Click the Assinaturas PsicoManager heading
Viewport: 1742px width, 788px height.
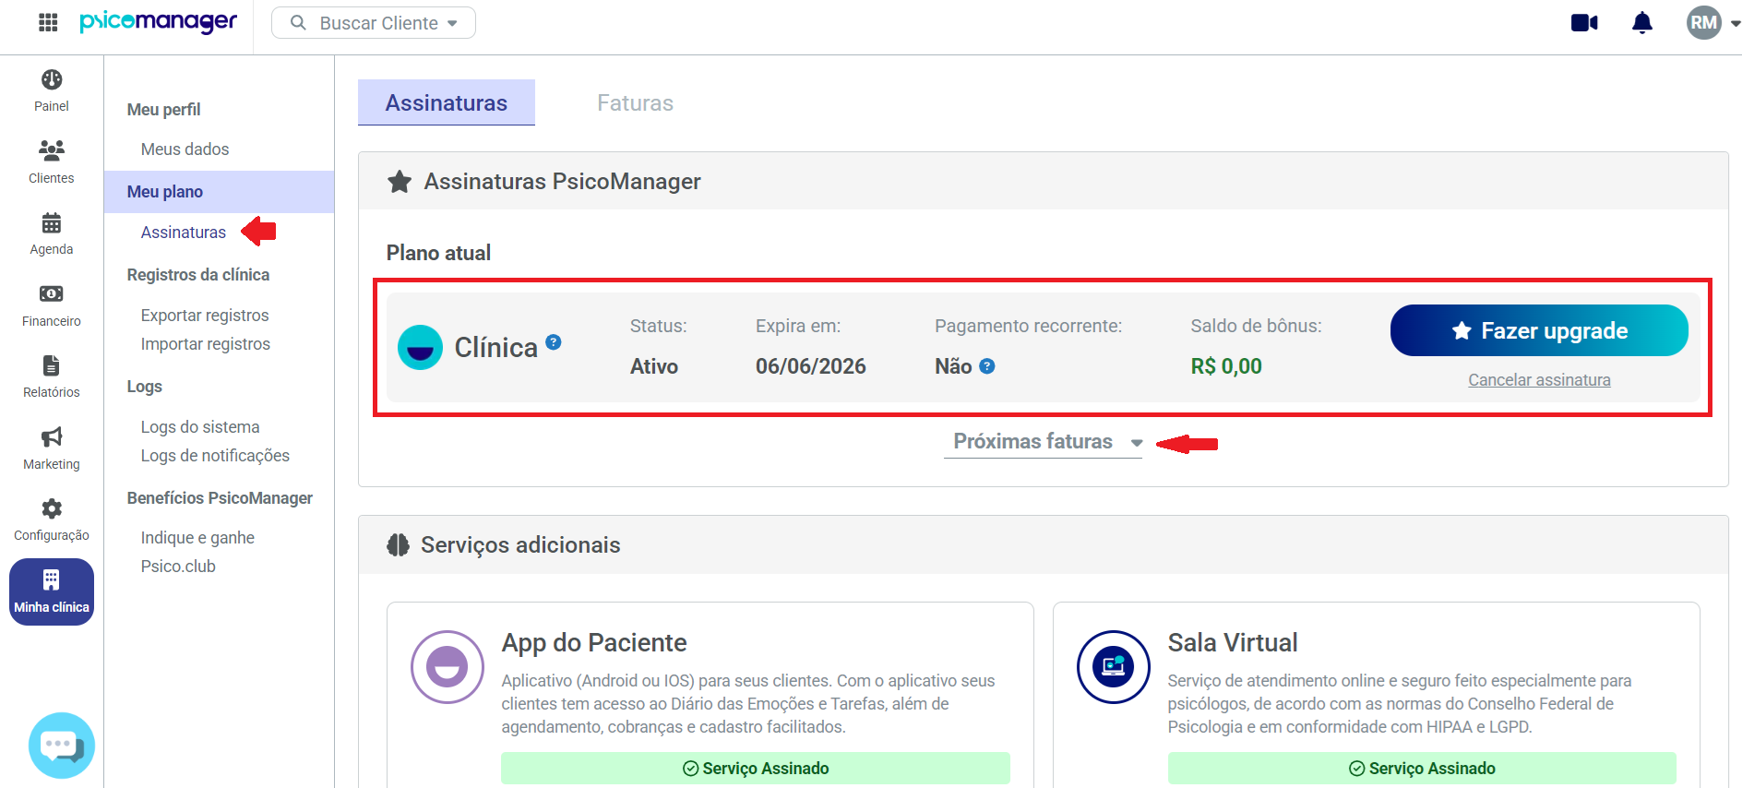point(563,182)
